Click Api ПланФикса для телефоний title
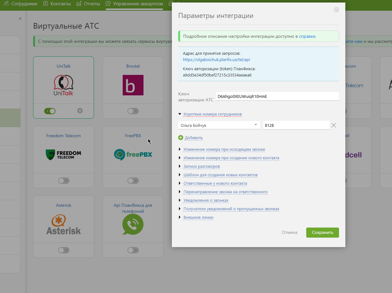 point(133,208)
